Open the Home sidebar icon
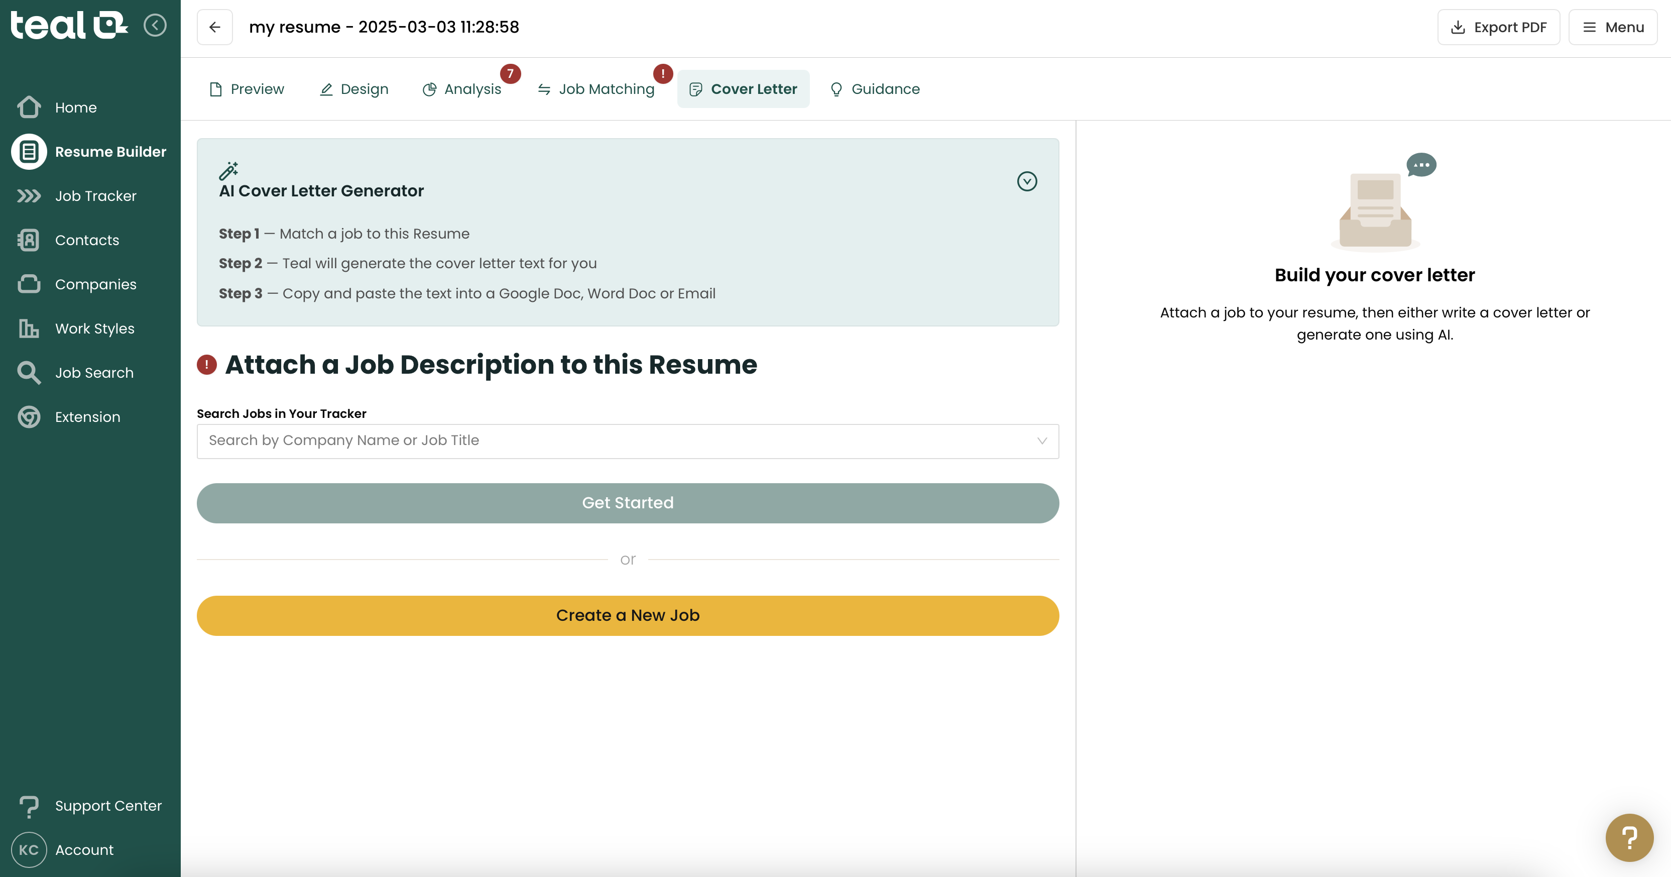The image size is (1671, 877). coord(29,107)
